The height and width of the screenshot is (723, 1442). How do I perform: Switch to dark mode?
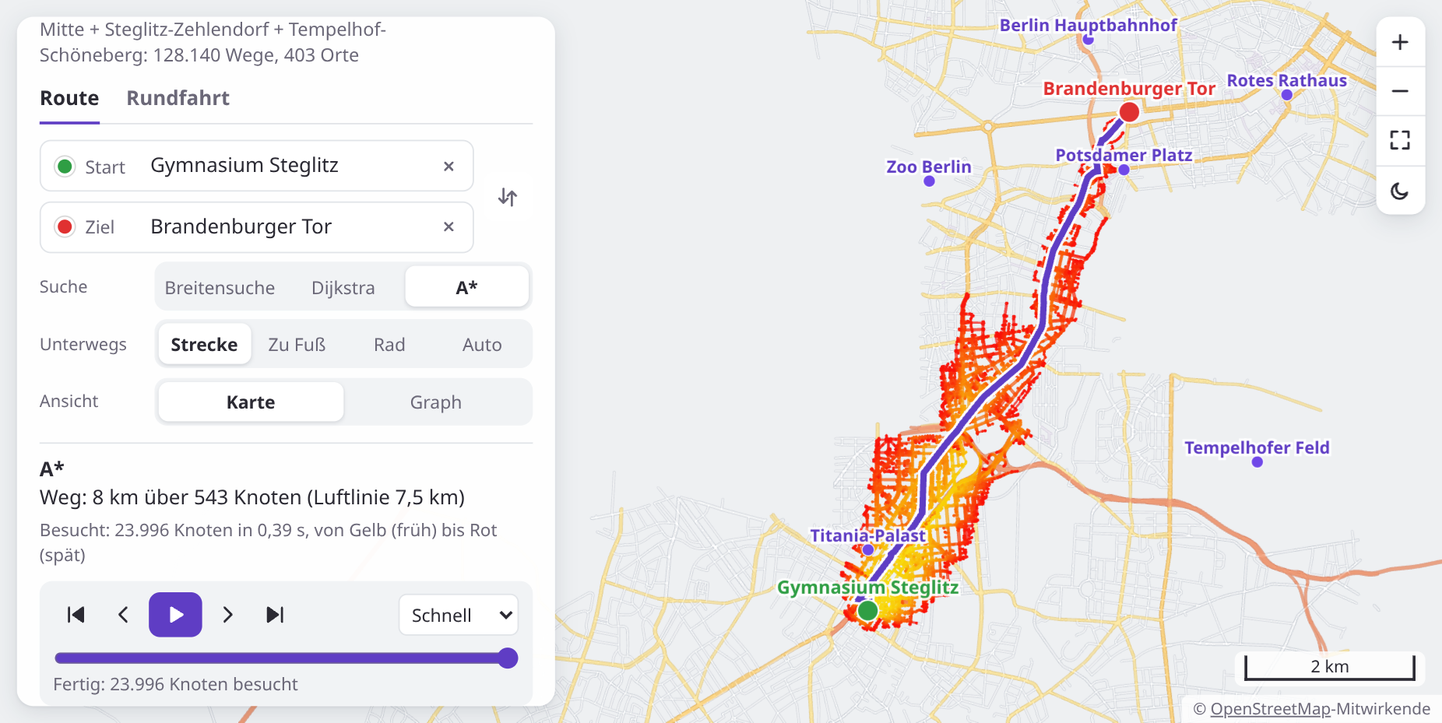point(1400,191)
